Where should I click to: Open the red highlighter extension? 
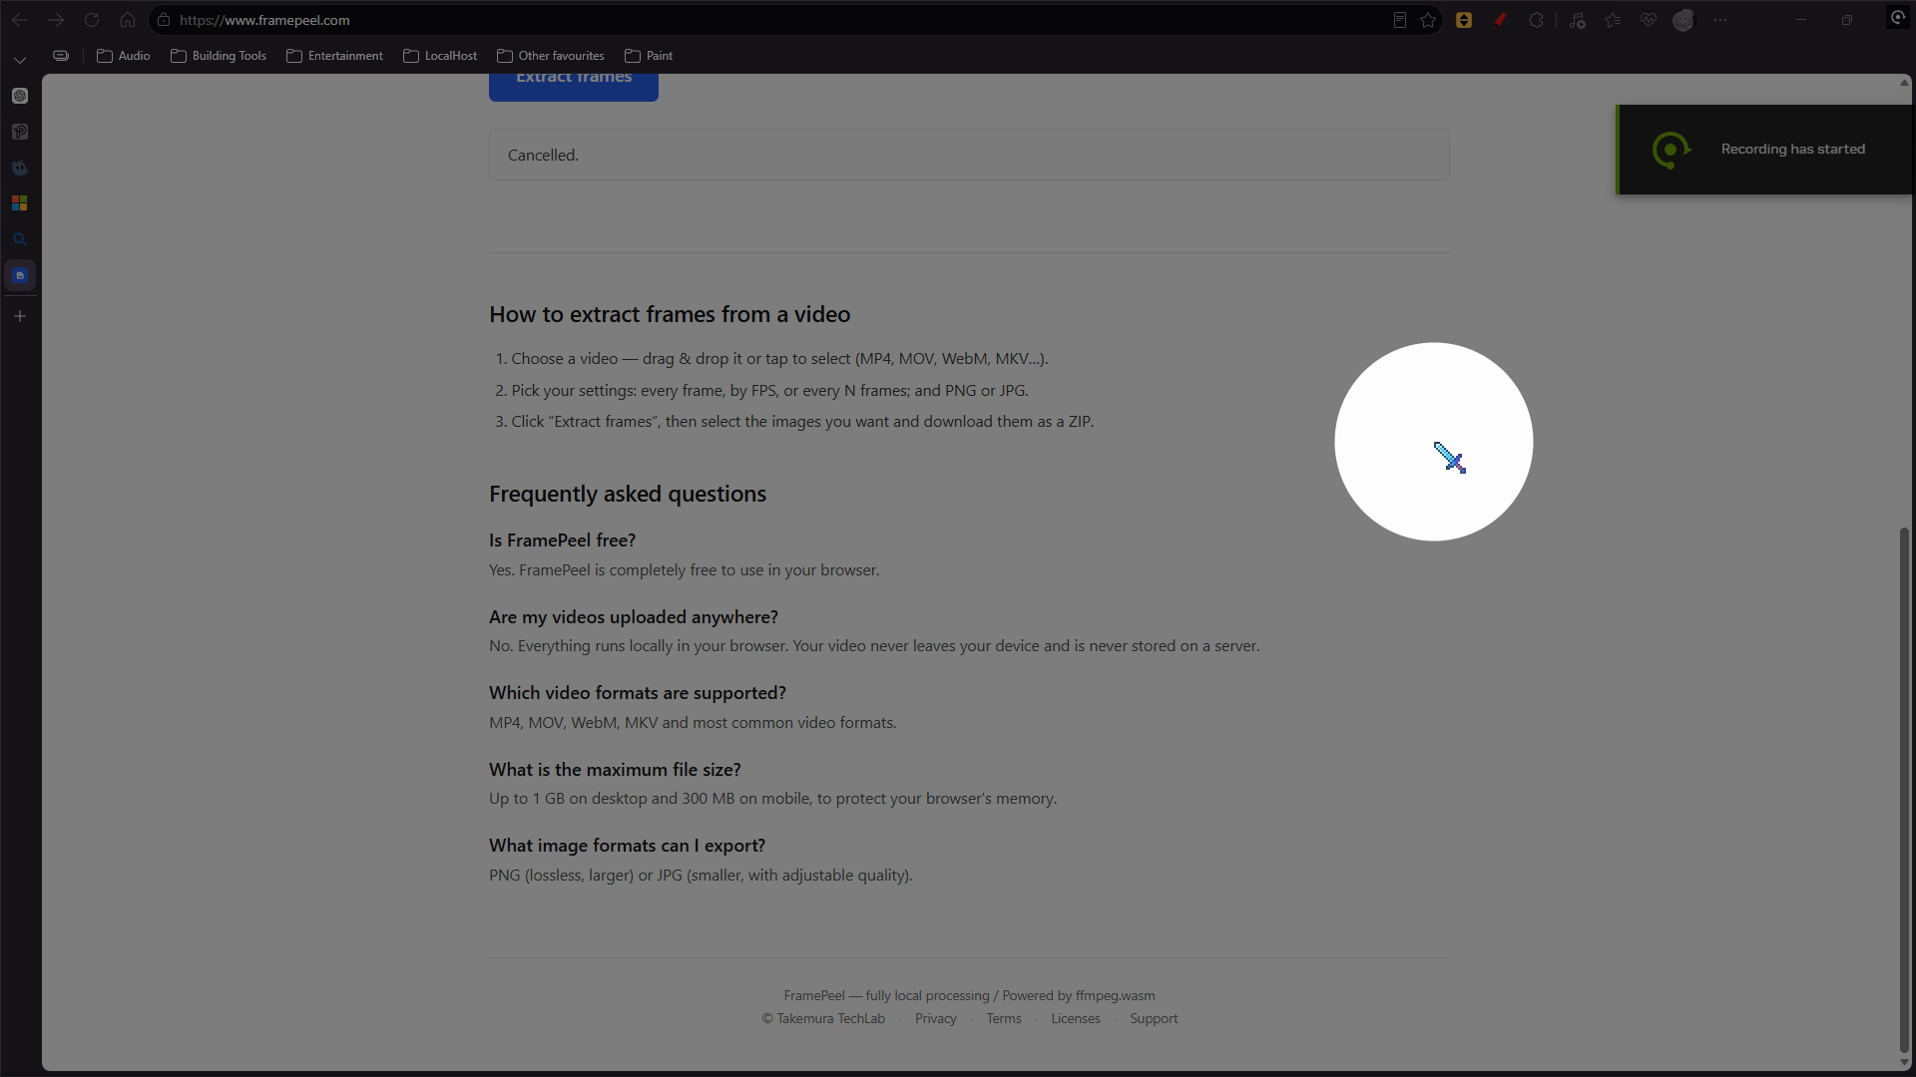click(1500, 20)
